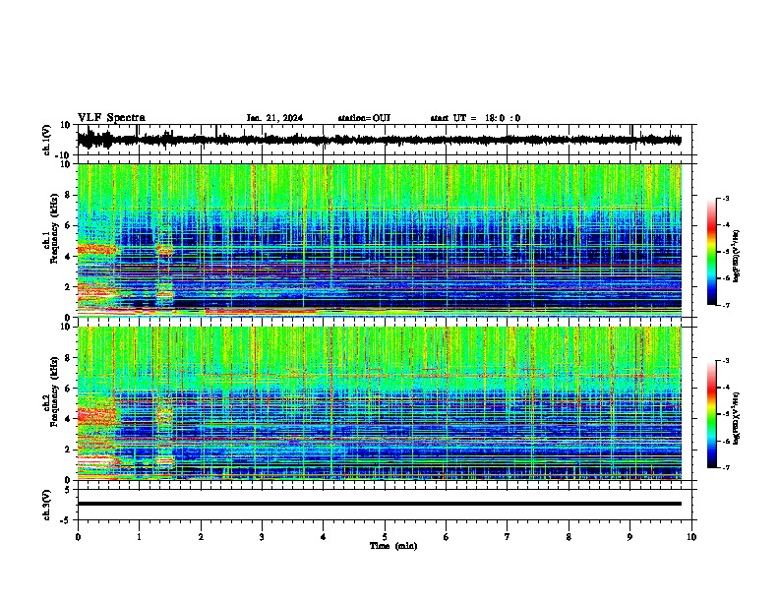Select the "start UT = 18:0 :0" text
Image resolution: width=779 pixels, height=602 pixels.
click(x=475, y=118)
